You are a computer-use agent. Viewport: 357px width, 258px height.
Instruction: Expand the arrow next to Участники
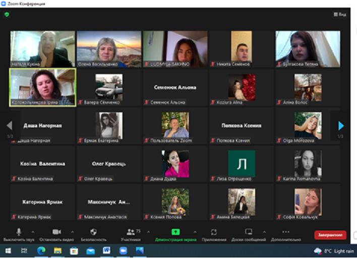point(148,232)
